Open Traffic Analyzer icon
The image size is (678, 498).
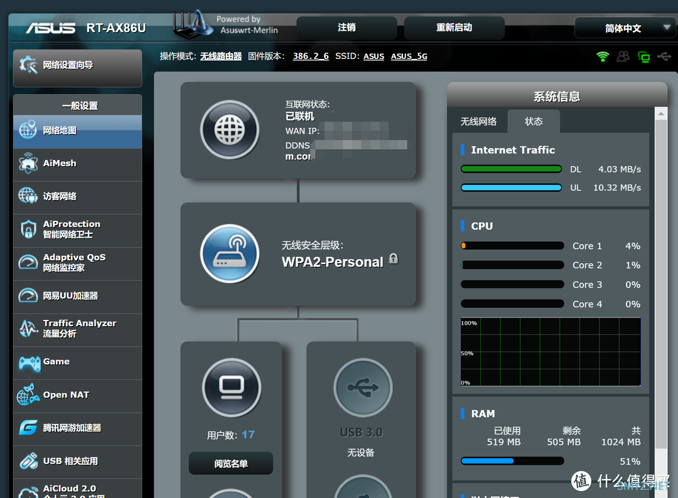point(28,329)
